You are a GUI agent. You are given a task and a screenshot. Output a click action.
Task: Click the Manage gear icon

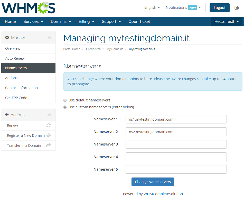tap(7, 38)
